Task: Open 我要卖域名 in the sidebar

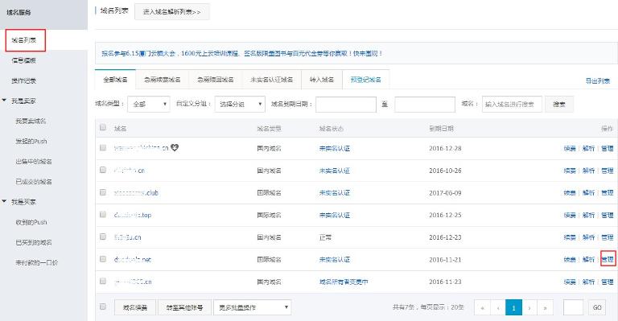Action: pos(31,121)
